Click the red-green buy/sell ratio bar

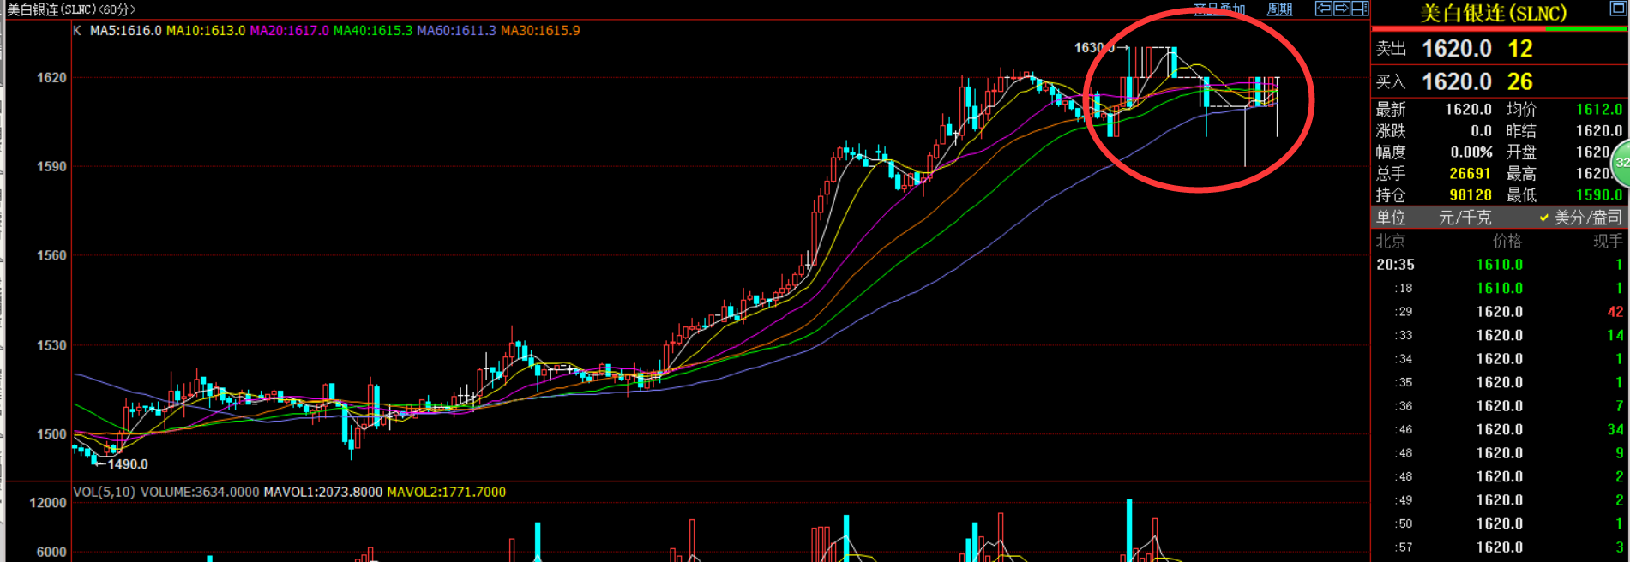pyautogui.click(x=1499, y=28)
